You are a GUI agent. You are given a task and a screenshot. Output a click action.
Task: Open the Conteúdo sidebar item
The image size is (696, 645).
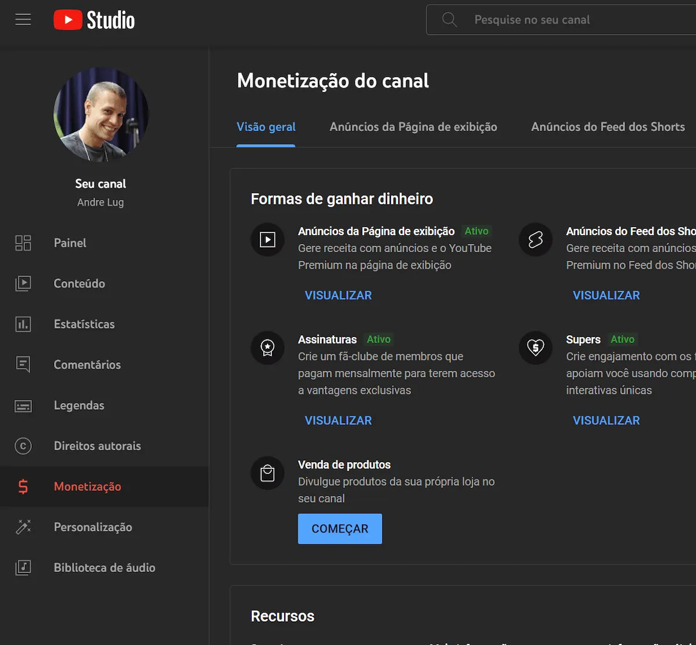104,283
